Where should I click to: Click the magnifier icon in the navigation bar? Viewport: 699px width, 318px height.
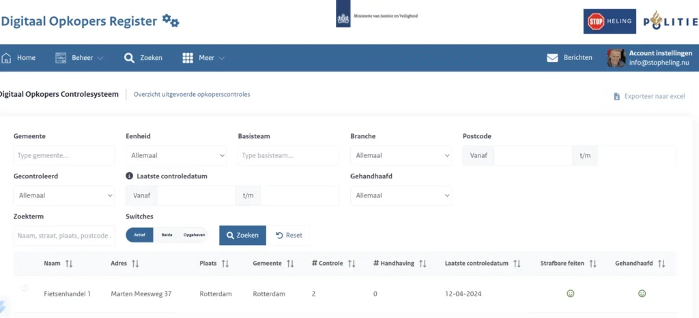[129, 58]
